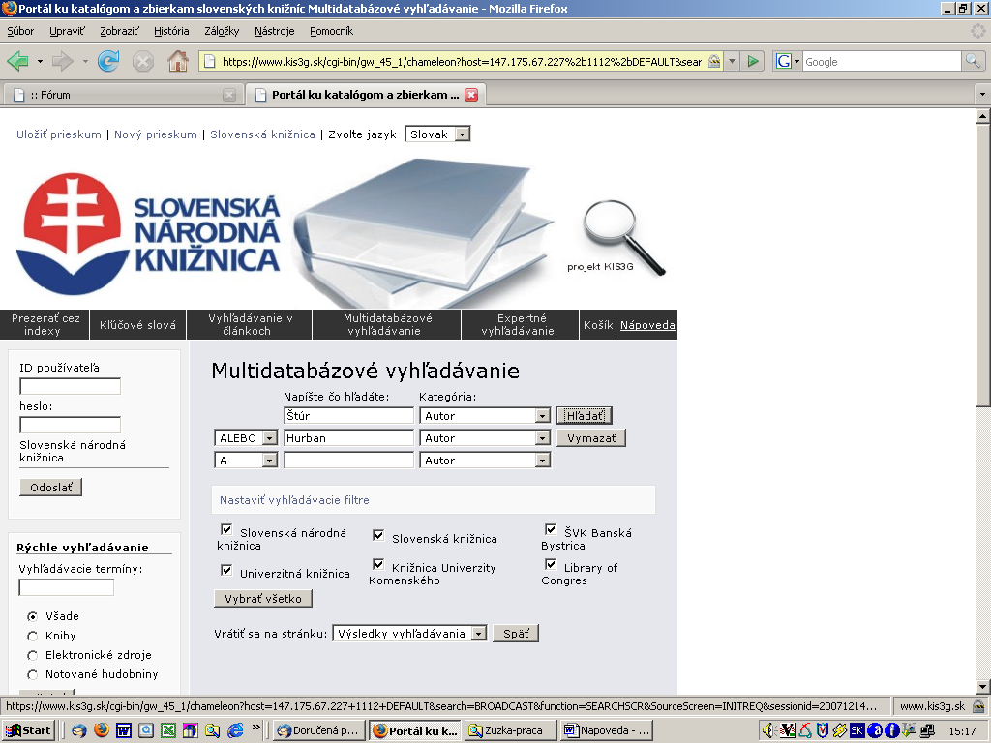Click the browser Back arrow button

tap(17, 61)
